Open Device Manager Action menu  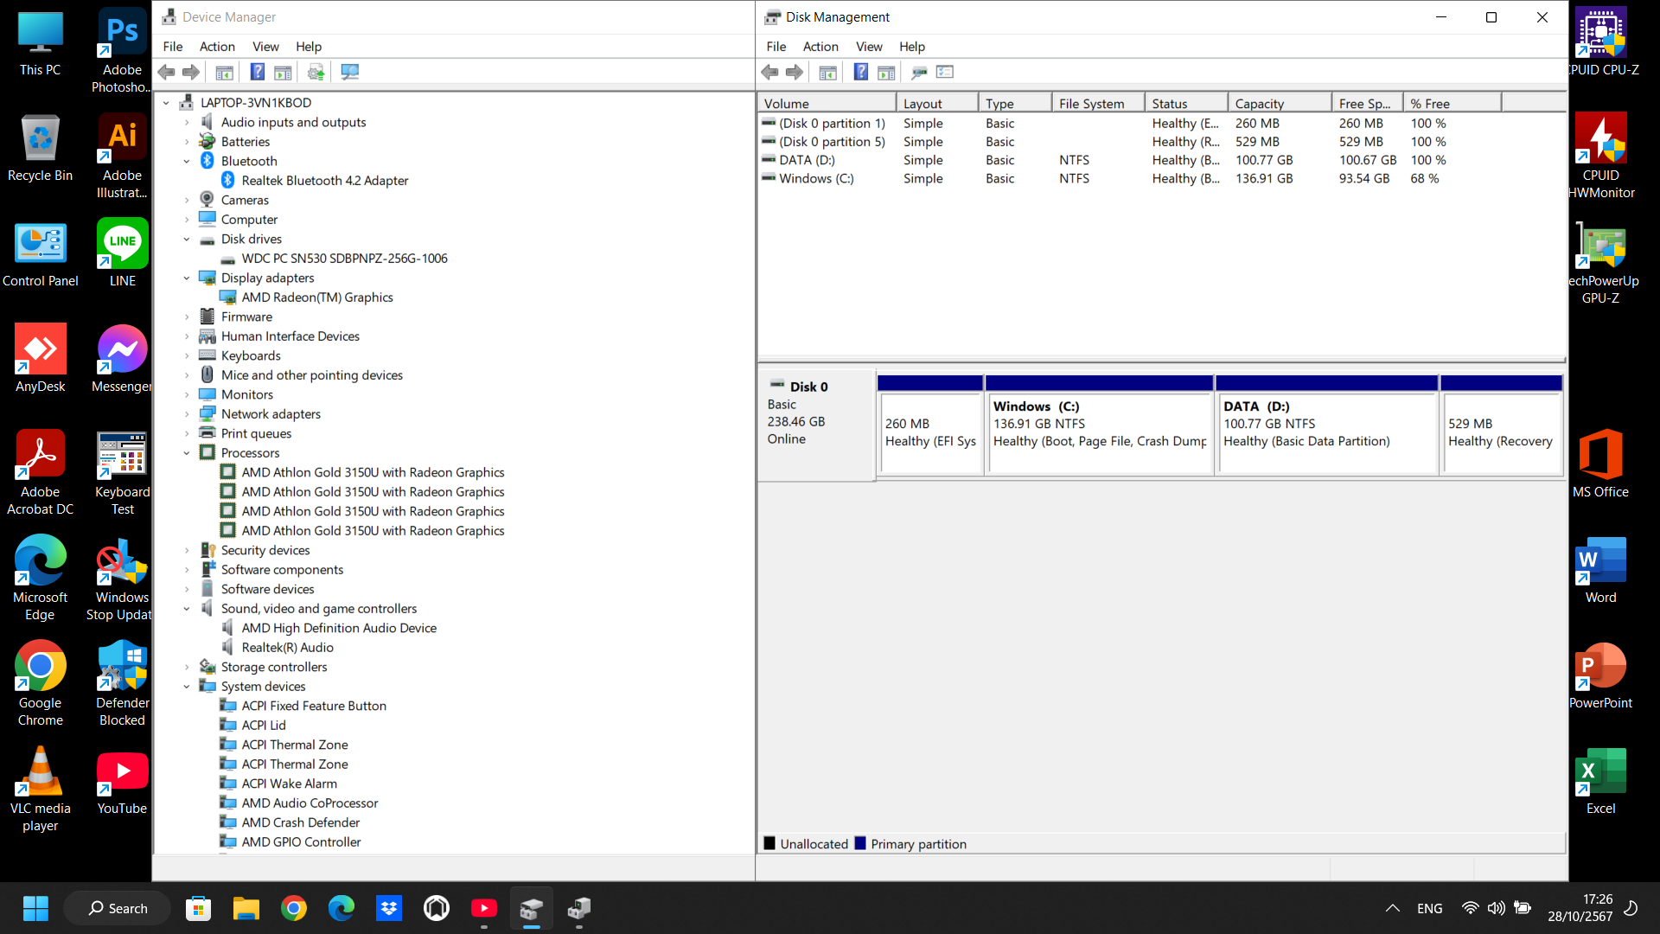point(217,47)
